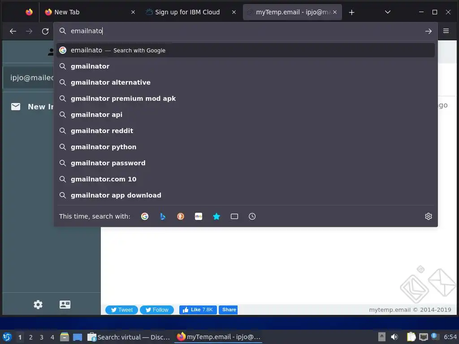Click the Facebook Like 7.8K button
The image size is (459, 344).
click(x=198, y=310)
